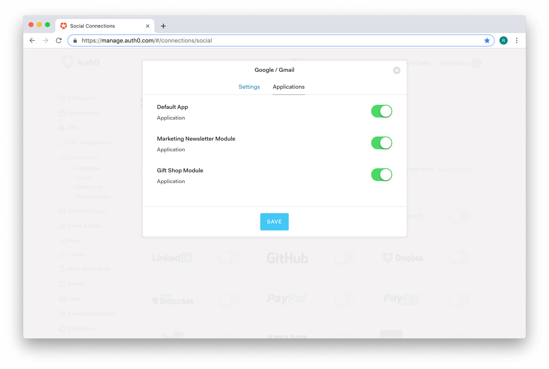
Task: Open Hooks in sidebar
Action: (x=72, y=255)
